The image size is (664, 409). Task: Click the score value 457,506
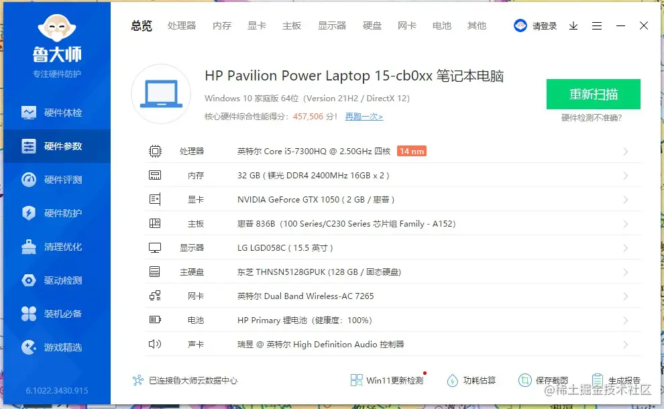[308, 117]
